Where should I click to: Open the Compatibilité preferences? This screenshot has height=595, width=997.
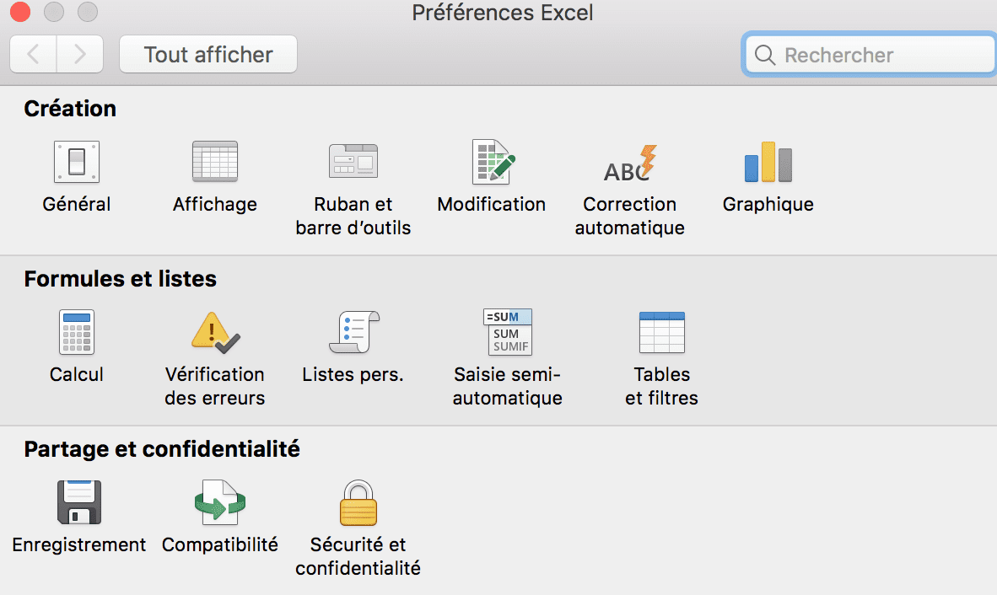tap(220, 502)
